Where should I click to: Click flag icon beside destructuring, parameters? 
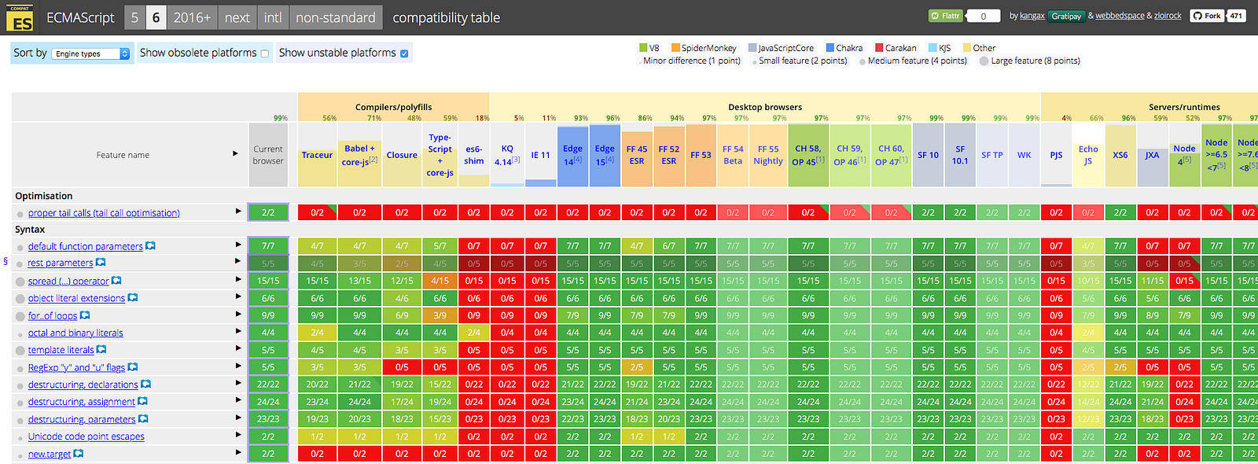tap(143, 419)
